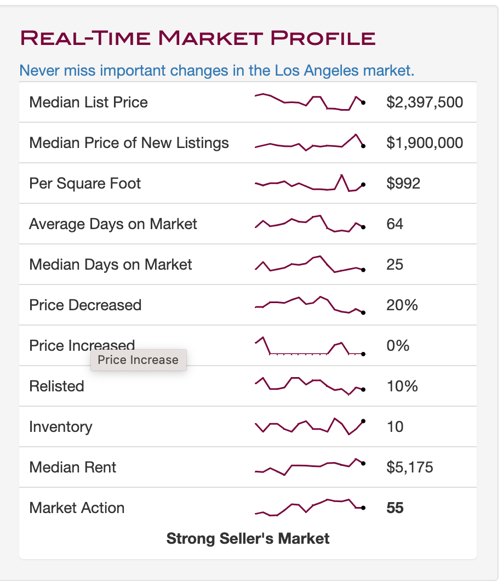Click the $992 per square foot value
Viewport: 503px width, 581px height.
click(403, 184)
